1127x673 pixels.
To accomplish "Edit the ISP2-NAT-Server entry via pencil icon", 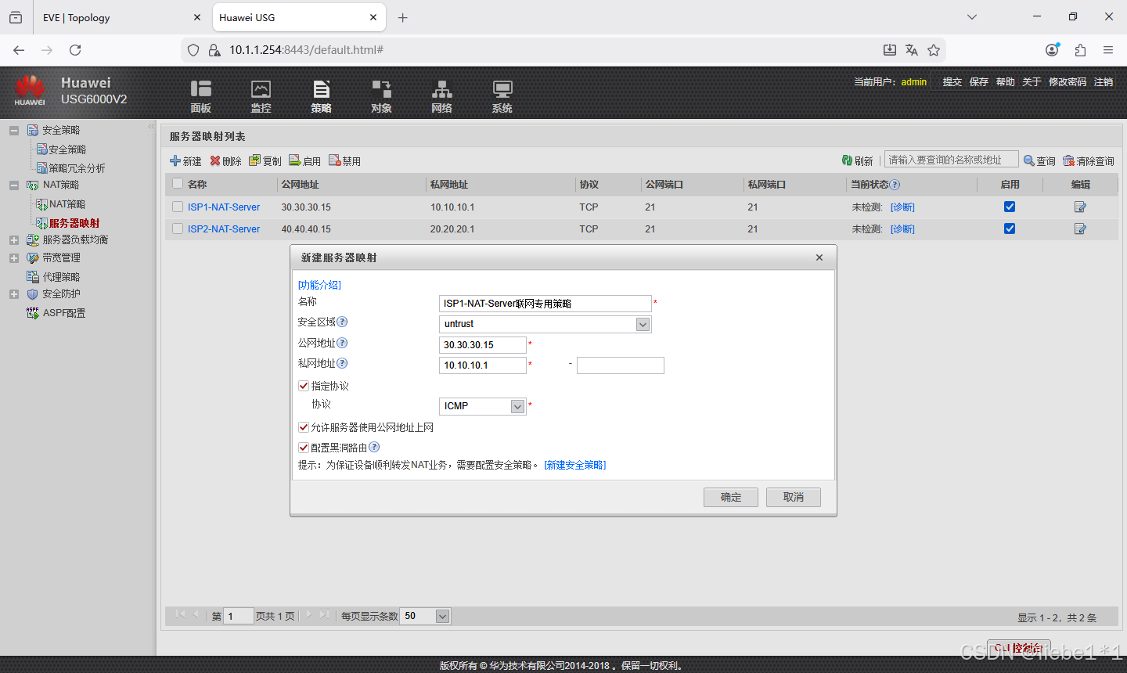I will pyautogui.click(x=1080, y=229).
